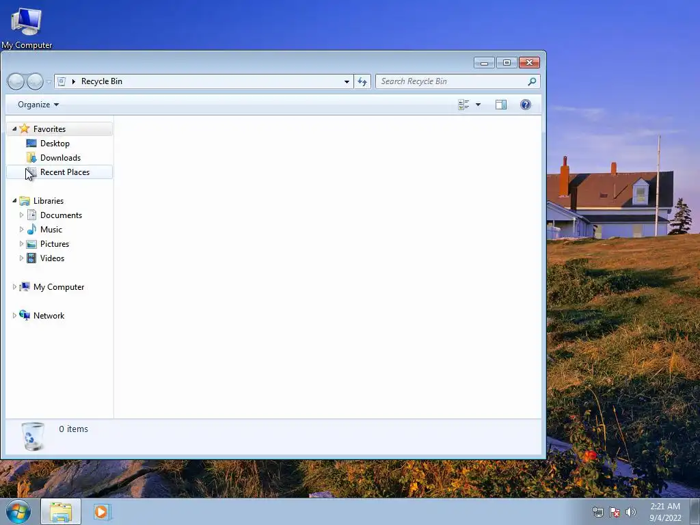Click the Desktop icon under Favorites
This screenshot has height=525, width=700.
click(x=31, y=144)
